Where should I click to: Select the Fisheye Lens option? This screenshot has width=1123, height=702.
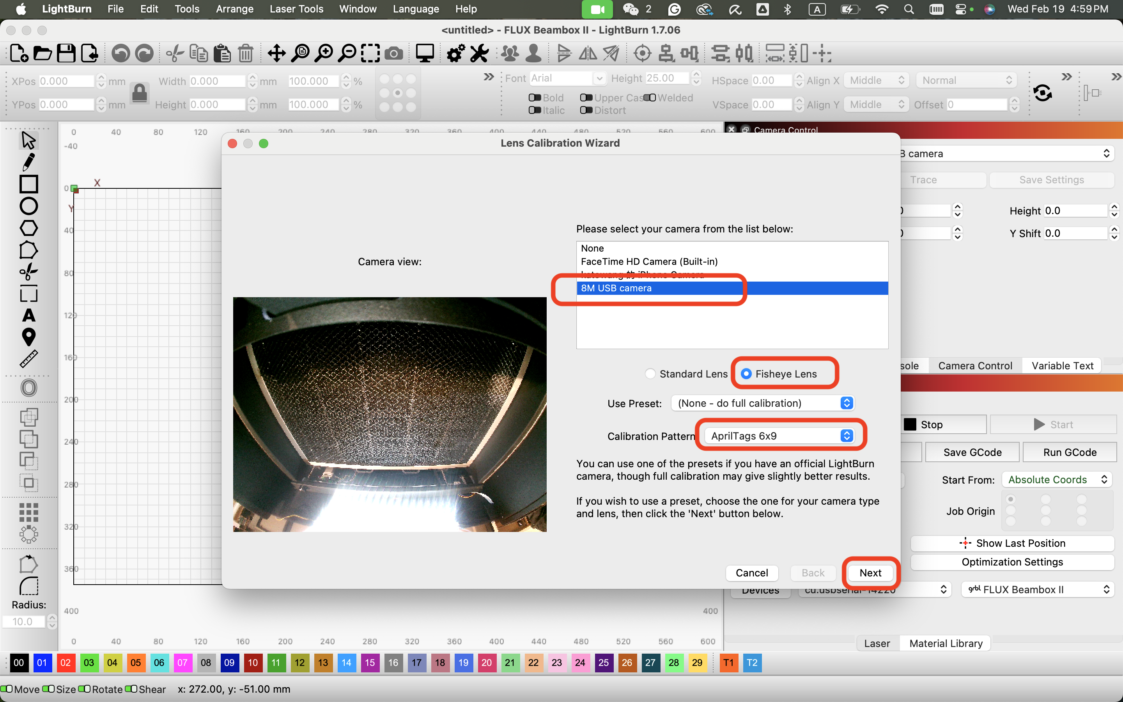click(746, 373)
